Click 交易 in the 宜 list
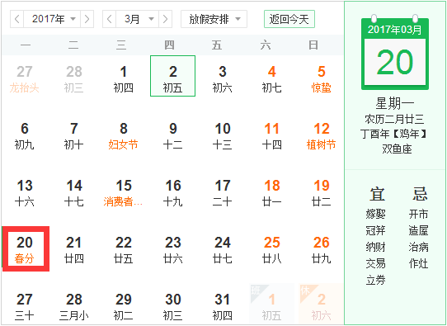 click(376, 263)
